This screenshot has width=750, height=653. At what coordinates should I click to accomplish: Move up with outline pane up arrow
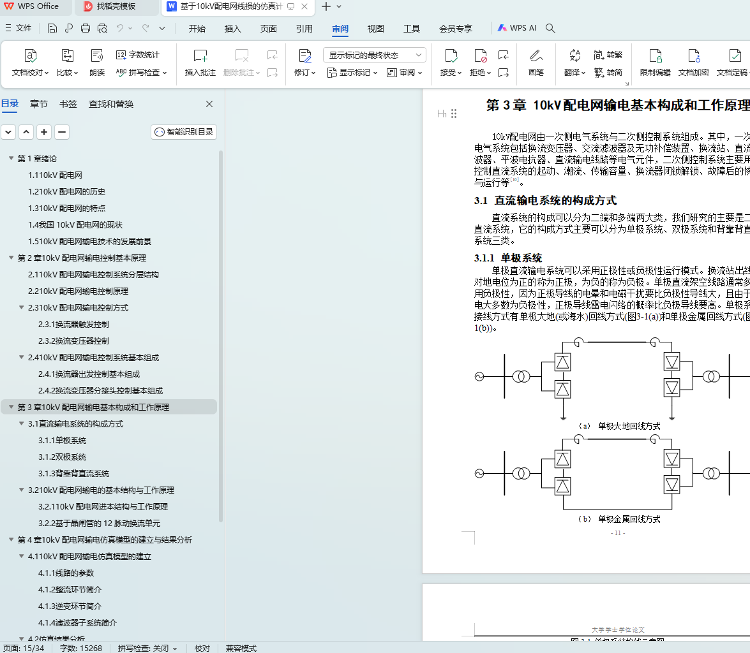[26, 132]
